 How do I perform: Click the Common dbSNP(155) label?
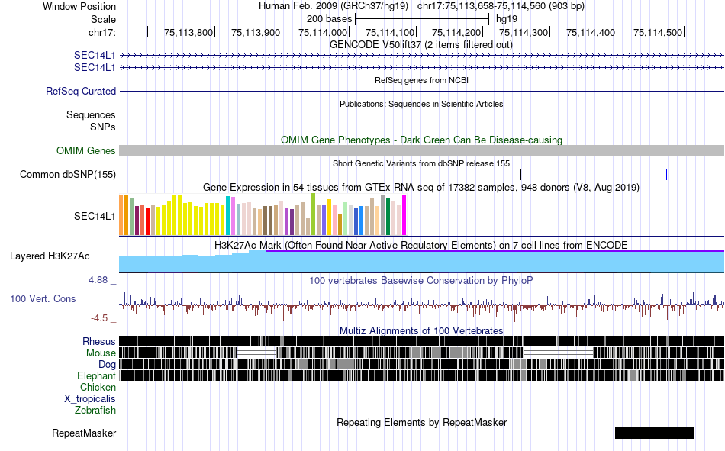click(x=67, y=175)
